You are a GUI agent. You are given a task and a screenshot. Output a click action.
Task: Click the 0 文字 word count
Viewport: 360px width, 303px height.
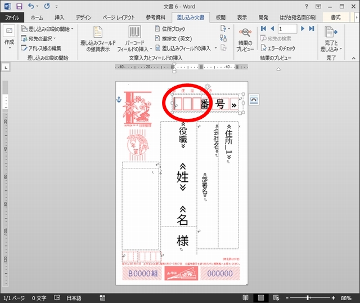click(39, 298)
